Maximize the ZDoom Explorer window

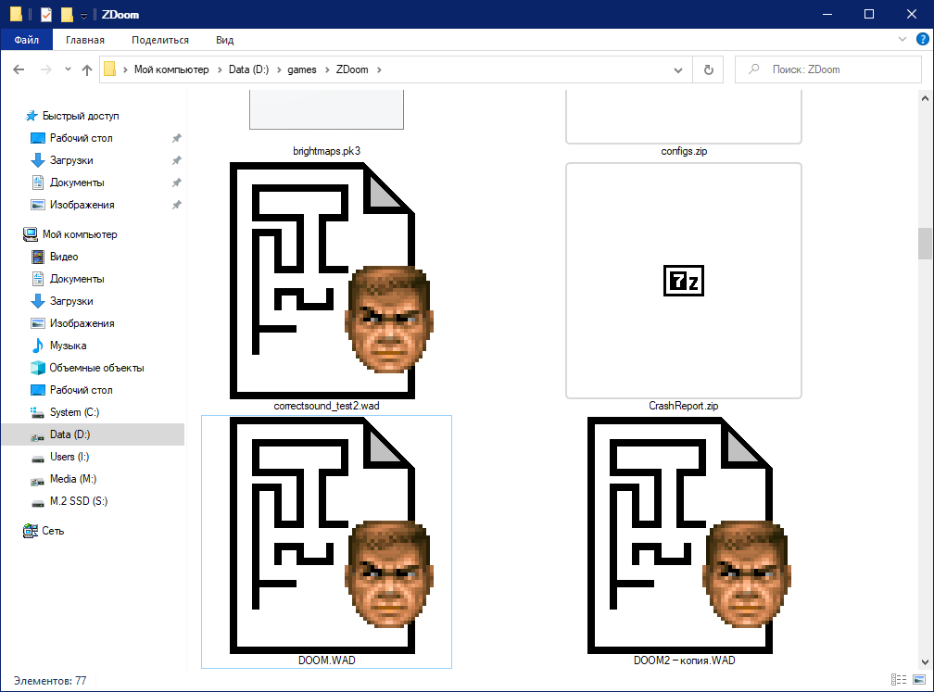point(869,14)
